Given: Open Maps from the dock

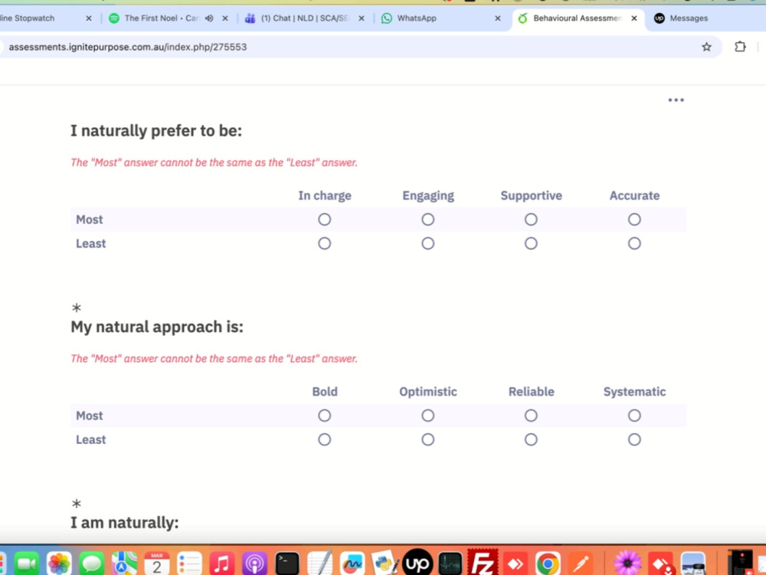Looking at the screenshot, I should tap(124, 563).
